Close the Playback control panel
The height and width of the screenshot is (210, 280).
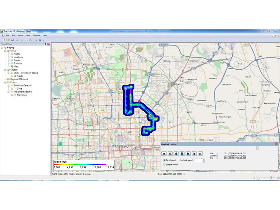pos(276,144)
